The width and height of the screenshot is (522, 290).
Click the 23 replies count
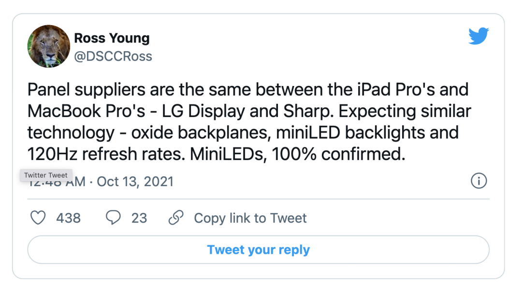tap(139, 218)
